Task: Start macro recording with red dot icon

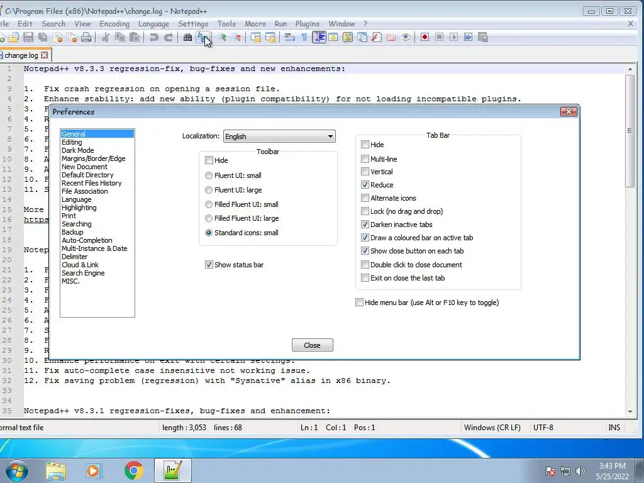Action: (x=425, y=37)
